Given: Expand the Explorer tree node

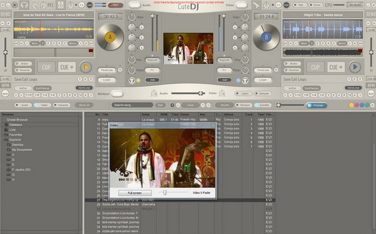Looking at the screenshot, I should point(15,140).
